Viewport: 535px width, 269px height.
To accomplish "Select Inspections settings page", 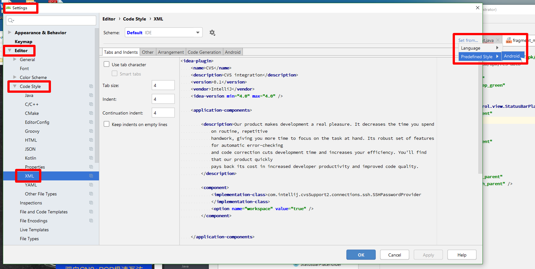I will (x=31, y=203).
